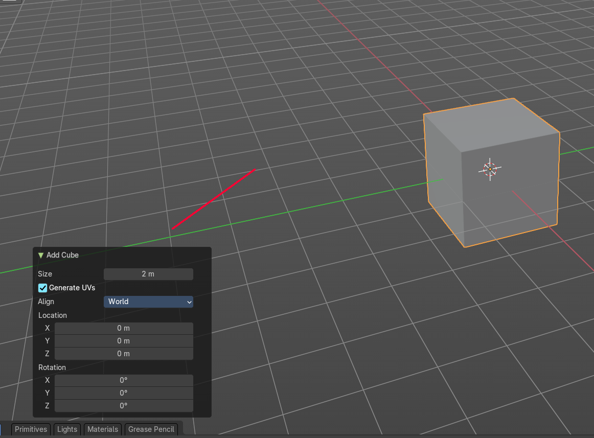Collapse the Add Cube operator panel
594x438 pixels.
(x=41, y=256)
